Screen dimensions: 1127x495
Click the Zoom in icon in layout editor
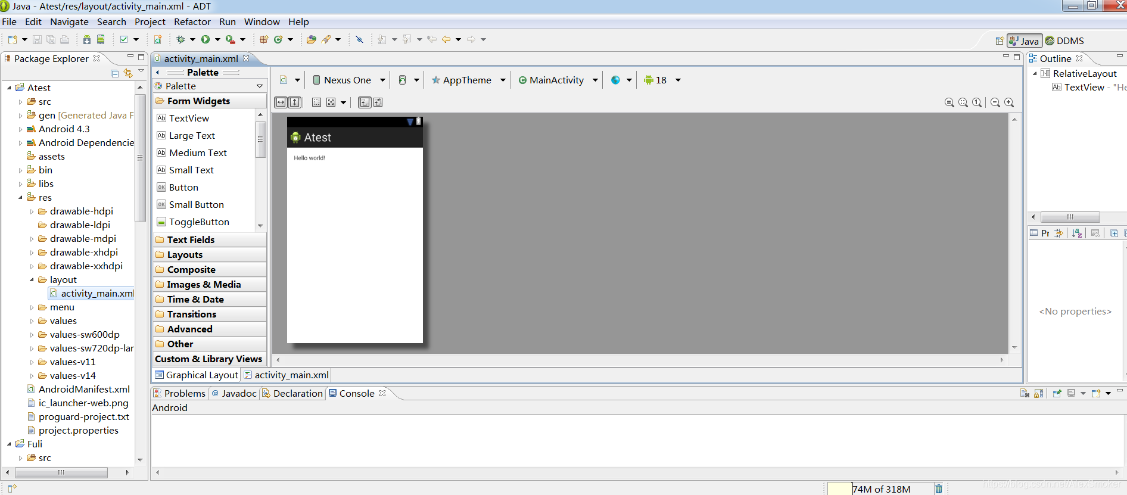(1009, 102)
